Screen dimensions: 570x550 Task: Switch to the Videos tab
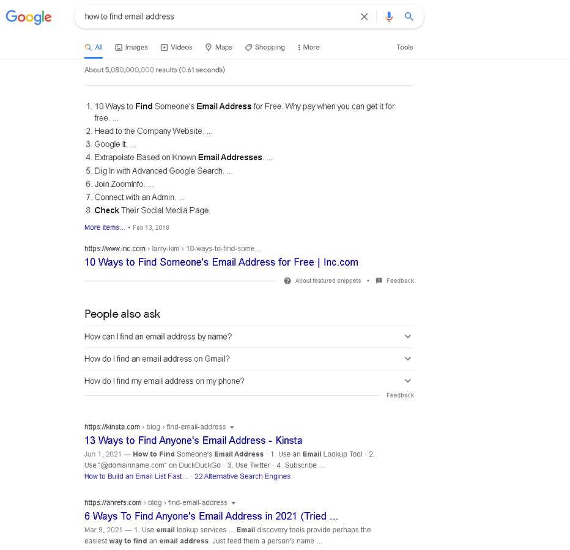click(176, 47)
